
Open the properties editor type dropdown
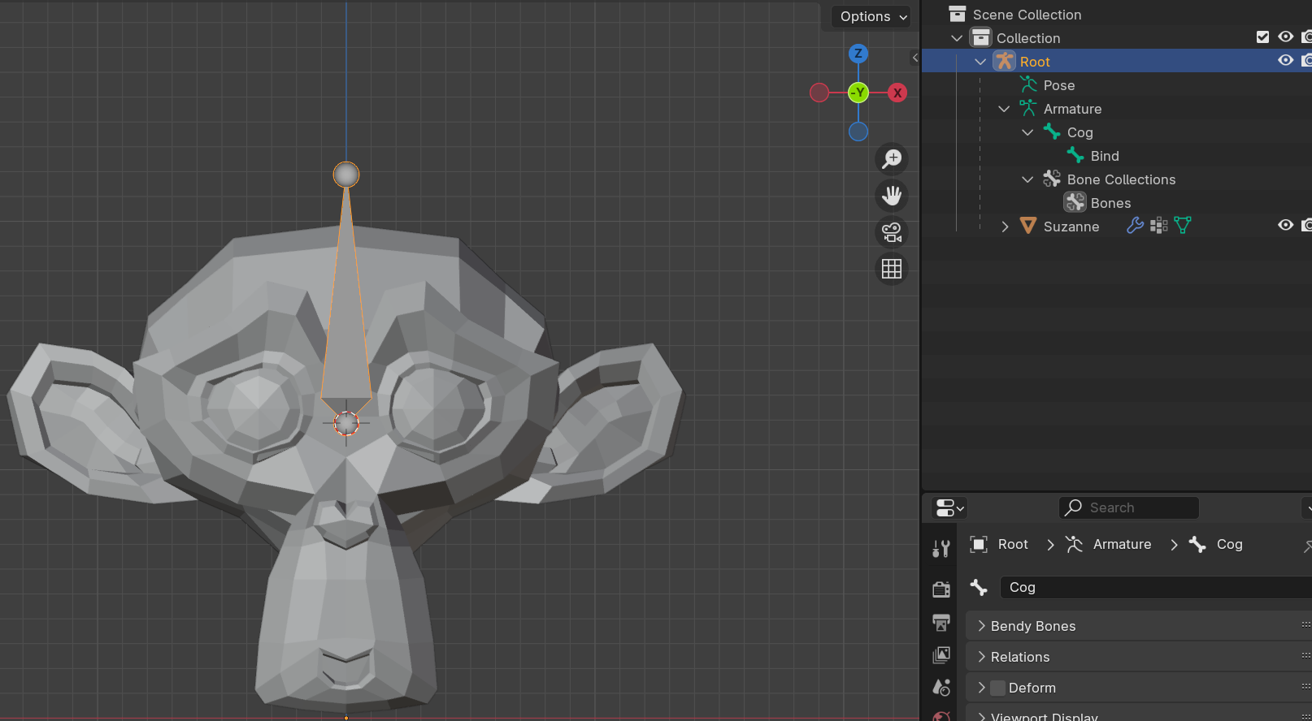pyautogui.click(x=949, y=508)
